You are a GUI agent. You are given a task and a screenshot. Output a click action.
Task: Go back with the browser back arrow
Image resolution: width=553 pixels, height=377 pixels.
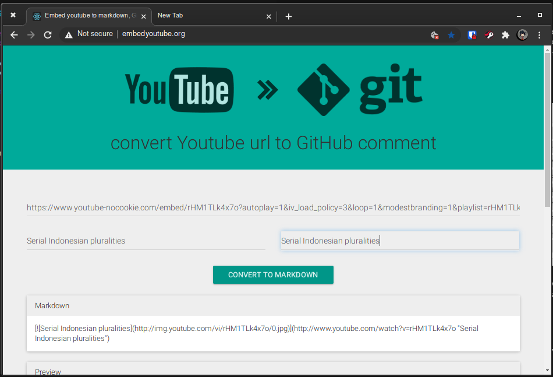[x=14, y=34]
